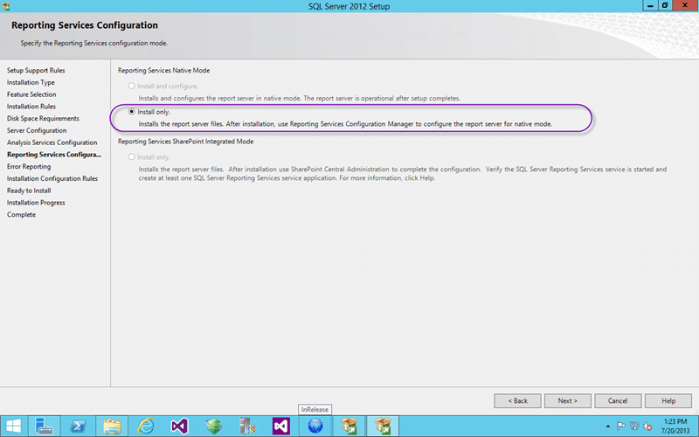The image size is (699, 437).
Task: Click the 'Setup Support Rules' step
Action: [36, 71]
